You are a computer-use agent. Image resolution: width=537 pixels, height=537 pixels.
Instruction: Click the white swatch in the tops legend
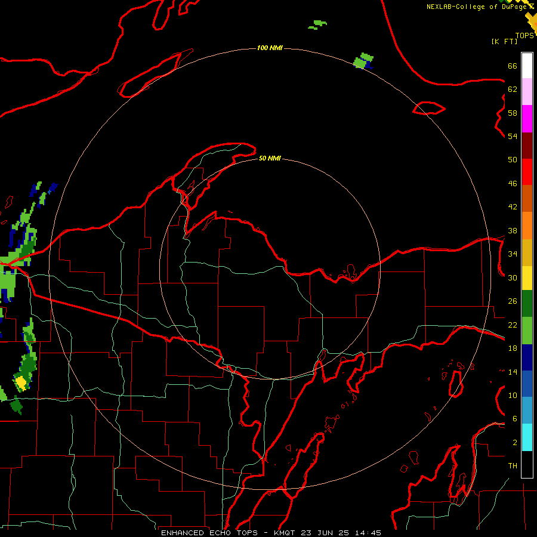(x=527, y=66)
